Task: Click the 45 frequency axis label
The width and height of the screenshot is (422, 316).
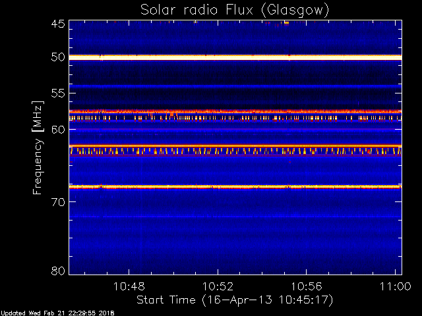Action: (x=58, y=24)
